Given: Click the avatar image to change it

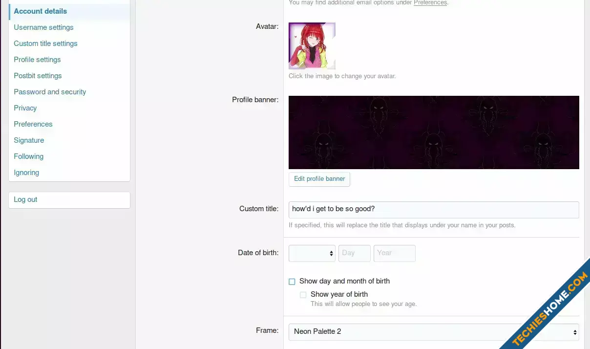Looking at the screenshot, I should pos(312,46).
